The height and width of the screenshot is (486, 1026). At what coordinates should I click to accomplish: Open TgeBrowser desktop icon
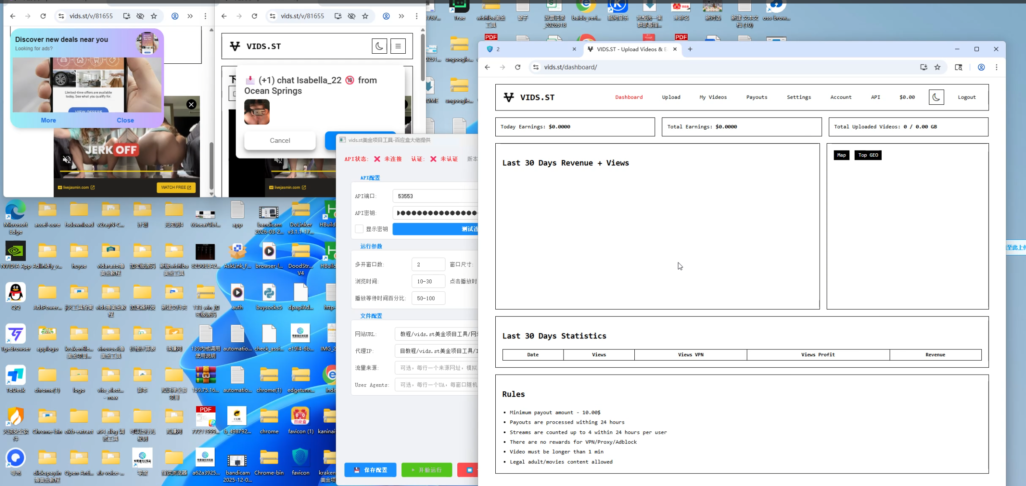(x=15, y=338)
